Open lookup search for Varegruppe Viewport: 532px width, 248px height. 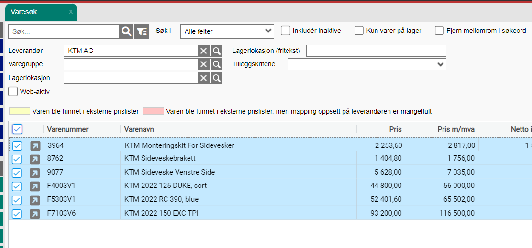click(x=216, y=64)
